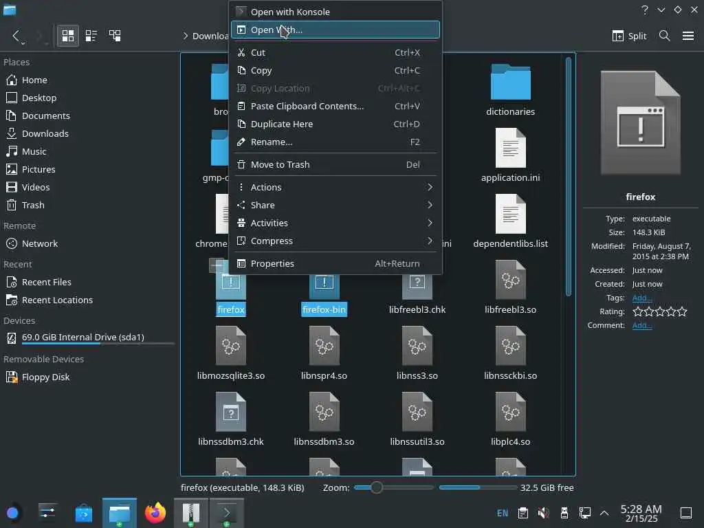Expand the Actions submenu
This screenshot has height=528, width=704.
click(335, 187)
